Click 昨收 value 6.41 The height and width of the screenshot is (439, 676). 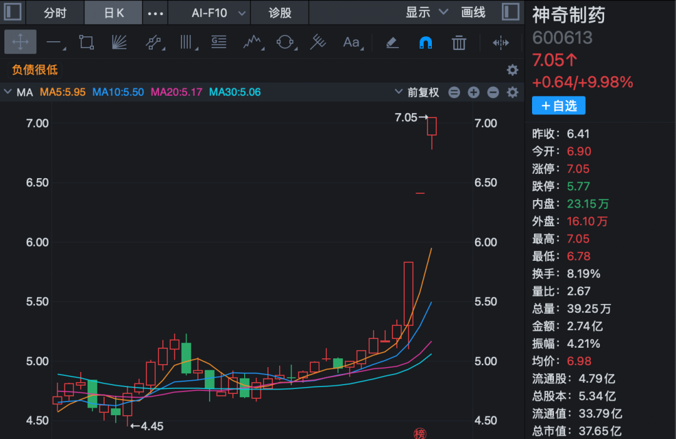point(578,134)
